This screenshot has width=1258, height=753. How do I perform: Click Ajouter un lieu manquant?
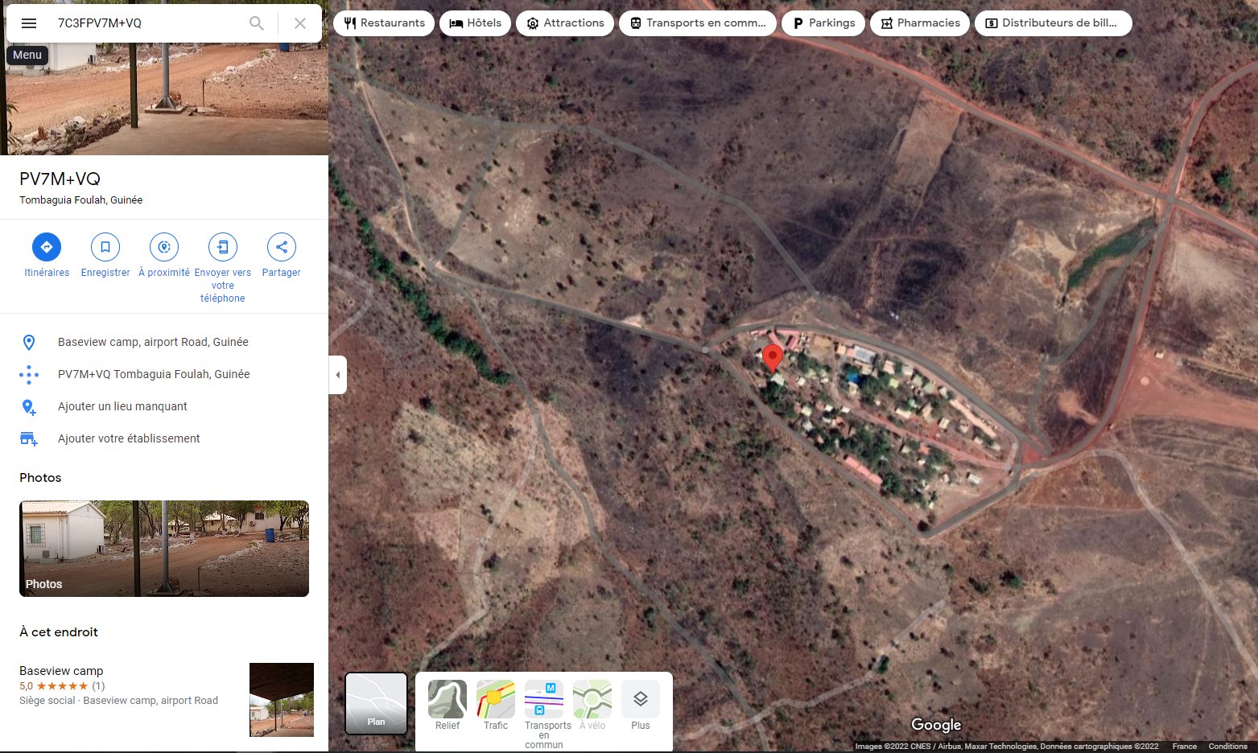(x=164, y=406)
